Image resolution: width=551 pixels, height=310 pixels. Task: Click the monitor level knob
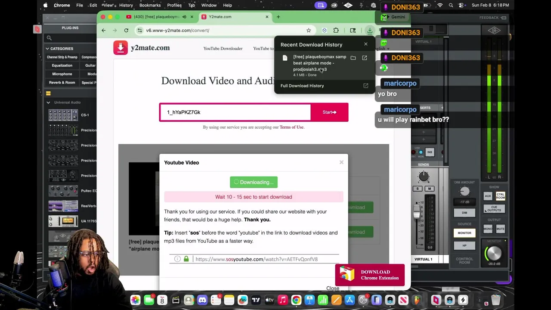494,253
